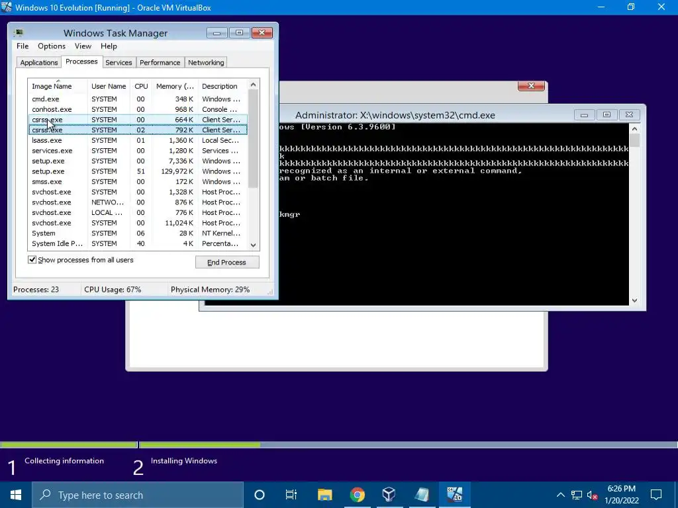
Task: Minimize the Administrator cmd.exe window
Action: (x=584, y=115)
